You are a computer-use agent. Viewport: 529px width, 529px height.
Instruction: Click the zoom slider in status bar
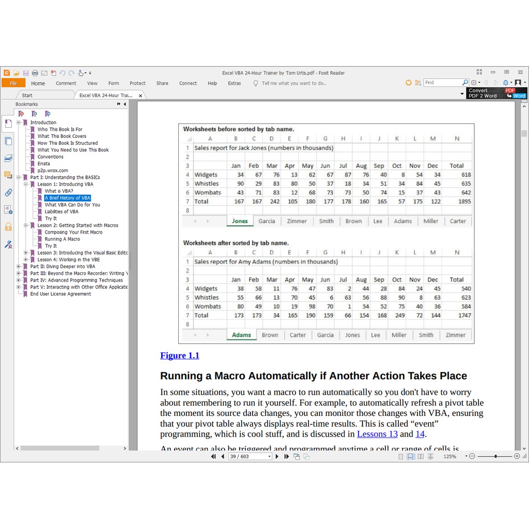495,457
